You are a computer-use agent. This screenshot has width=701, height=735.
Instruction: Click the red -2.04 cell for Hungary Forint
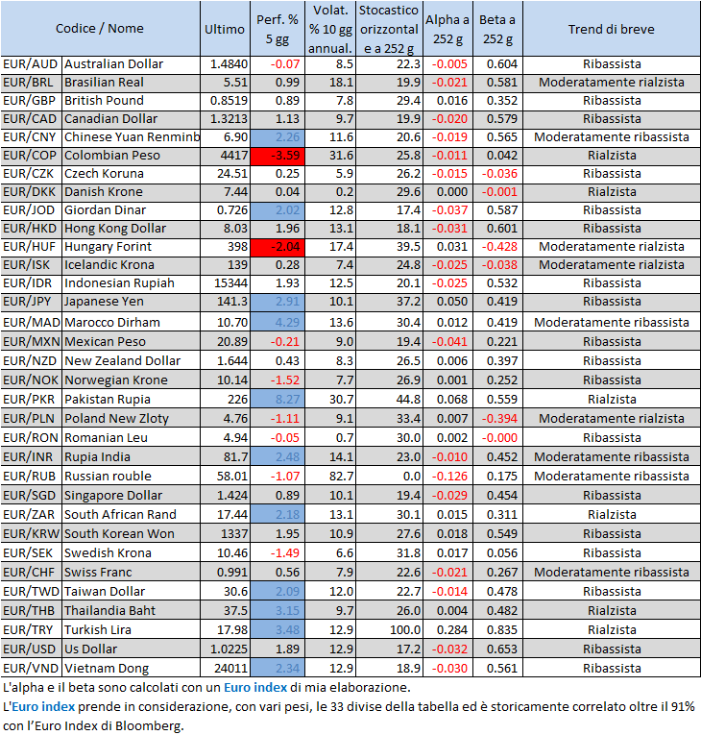278,247
